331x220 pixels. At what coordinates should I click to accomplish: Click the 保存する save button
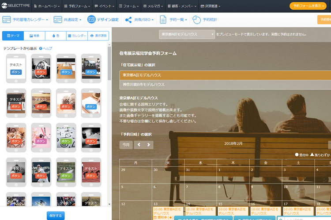[x=56, y=215]
